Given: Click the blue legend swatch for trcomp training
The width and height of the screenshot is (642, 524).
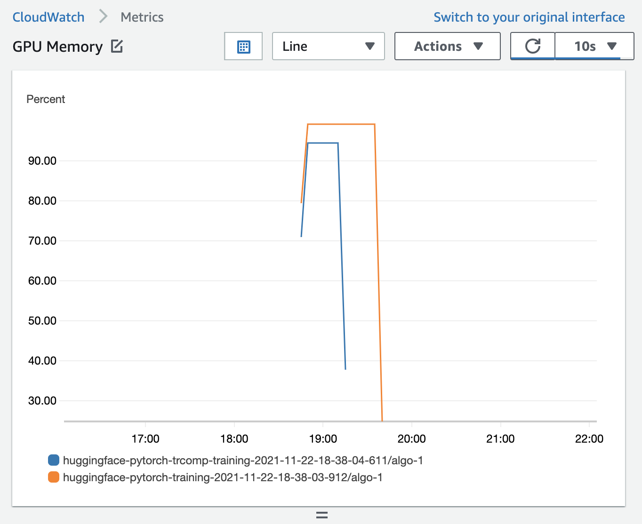Looking at the screenshot, I should point(54,460).
